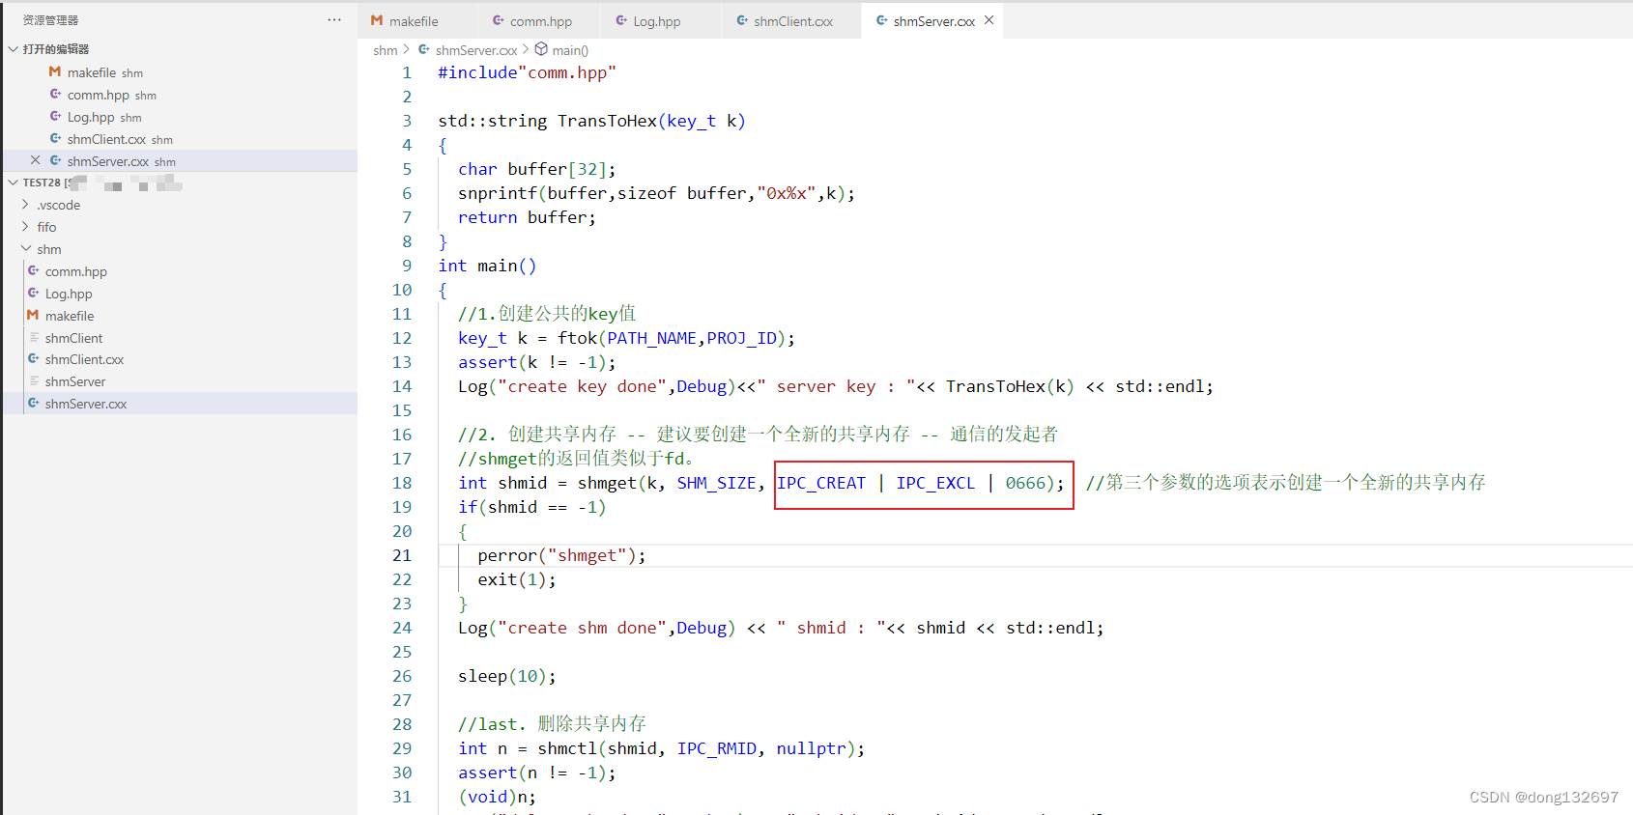Click the TransToHex function name on line 3
Screen dimensions: 1633x815
pos(607,121)
